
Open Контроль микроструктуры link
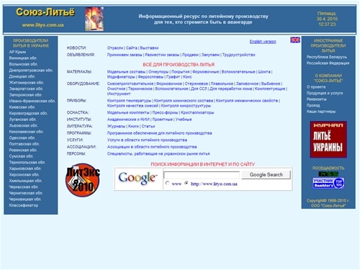[186, 106]
